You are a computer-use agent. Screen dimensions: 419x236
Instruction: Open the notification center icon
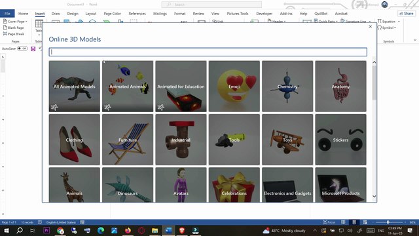pyautogui.click(x=410, y=230)
